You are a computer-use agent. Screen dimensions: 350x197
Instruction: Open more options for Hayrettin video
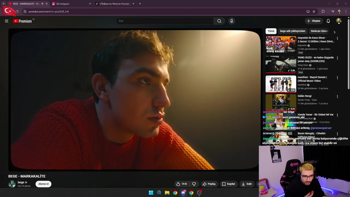point(337,39)
